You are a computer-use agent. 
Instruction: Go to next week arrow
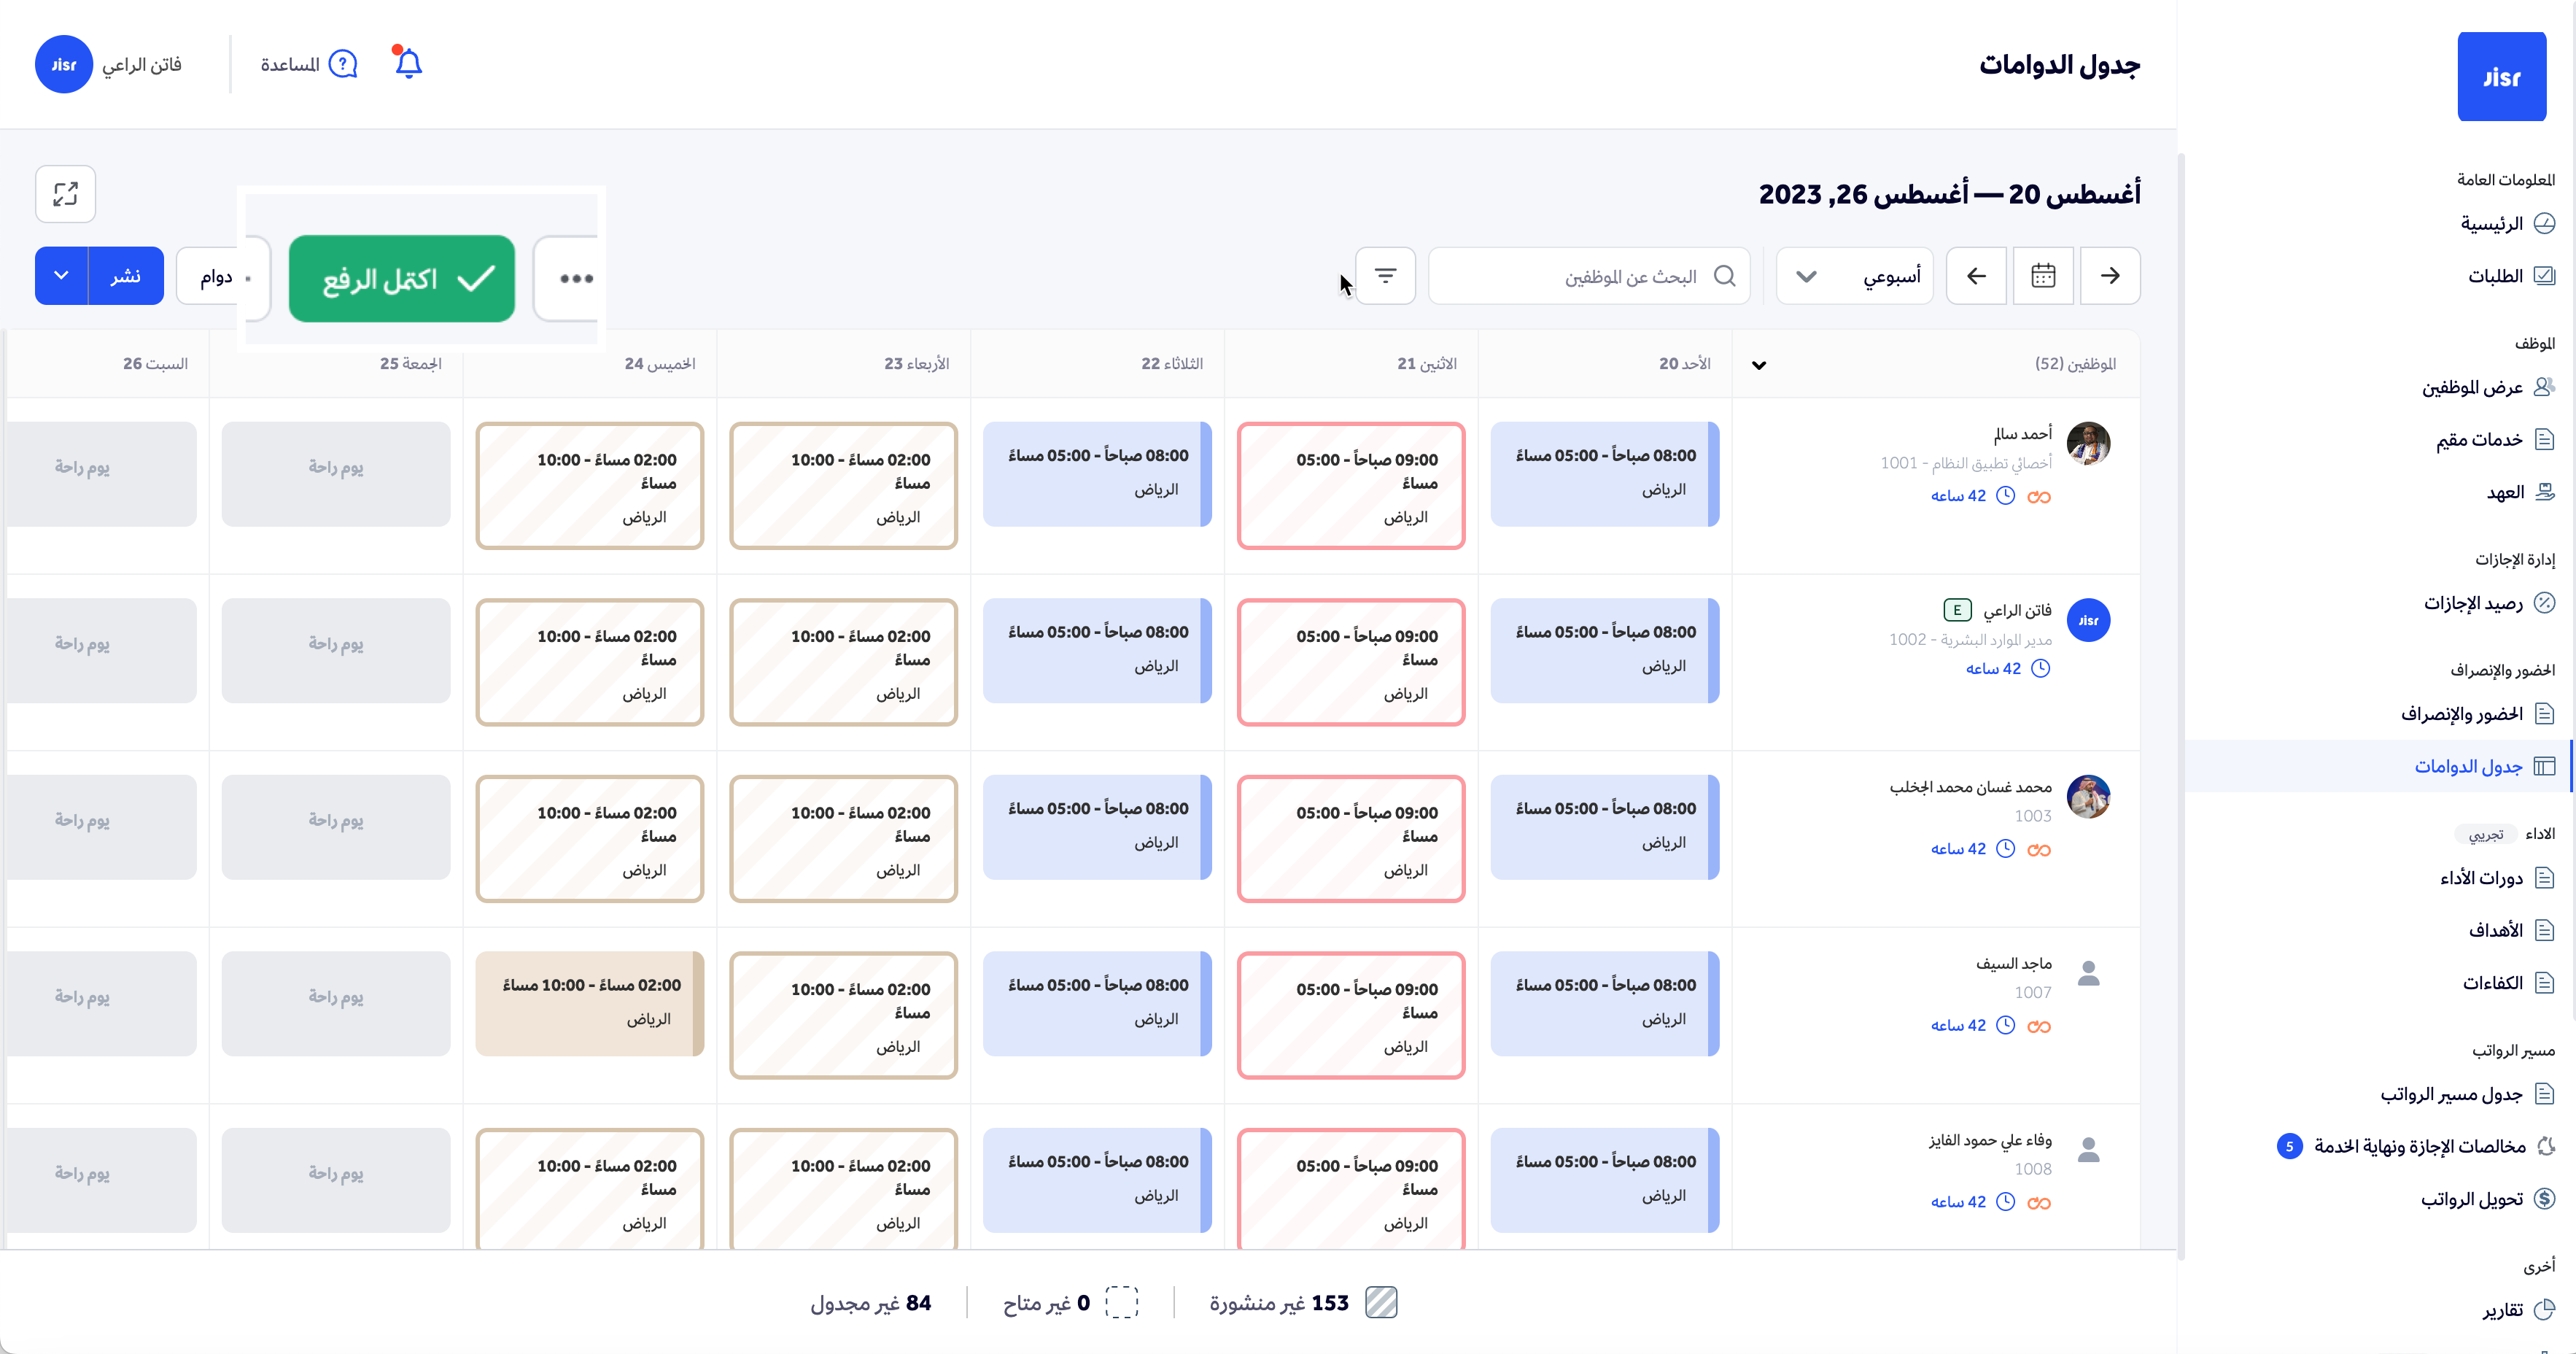[1976, 275]
